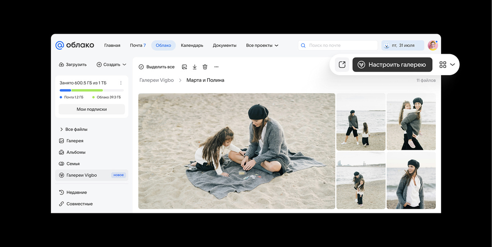Open the Почта tab
492x247 pixels.
tap(138, 46)
